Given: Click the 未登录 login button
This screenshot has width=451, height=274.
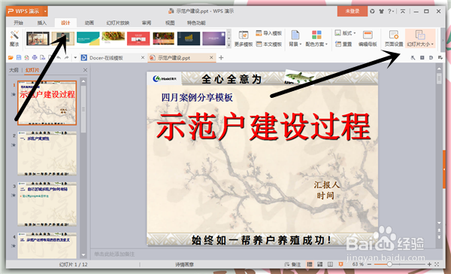Looking at the screenshot, I should click(353, 11).
